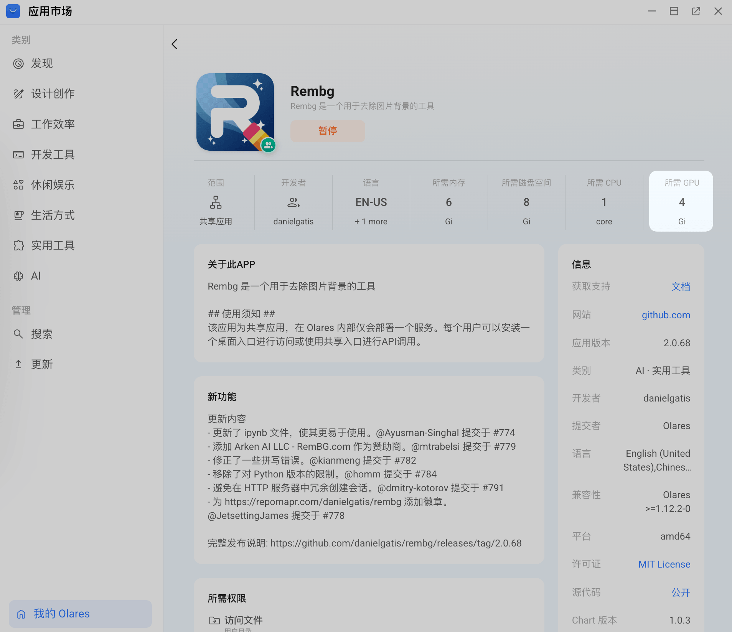Go back with the back arrow
Image resolution: width=732 pixels, height=632 pixels.
(x=174, y=44)
